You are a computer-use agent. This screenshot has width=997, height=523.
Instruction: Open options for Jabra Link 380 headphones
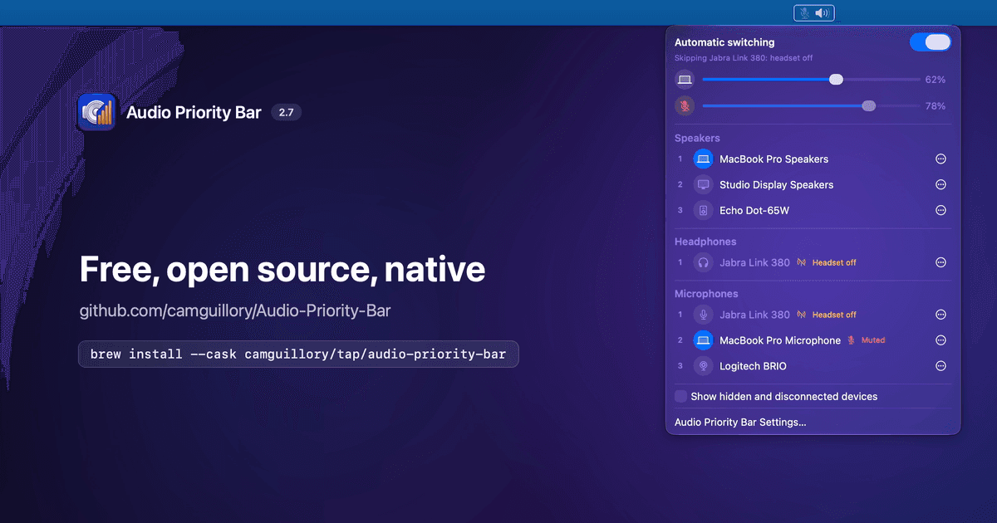tap(941, 262)
